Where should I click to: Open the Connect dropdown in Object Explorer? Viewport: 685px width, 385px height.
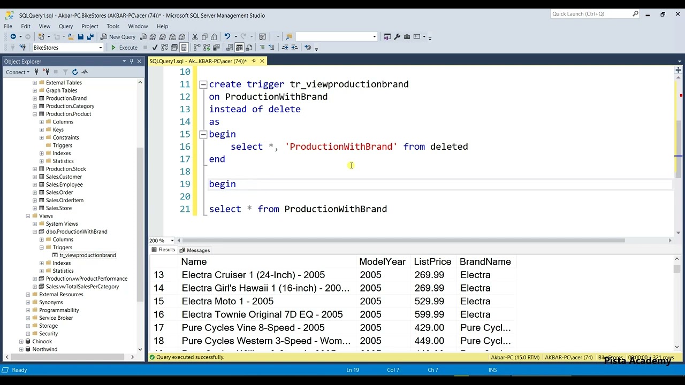(x=17, y=72)
